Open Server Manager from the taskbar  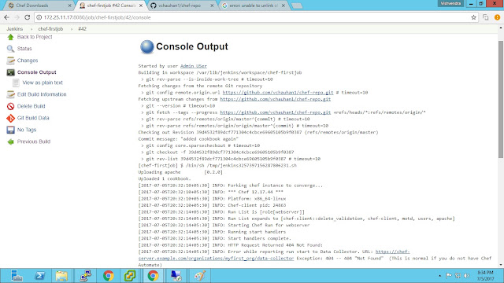pyautogui.click(x=16, y=276)
